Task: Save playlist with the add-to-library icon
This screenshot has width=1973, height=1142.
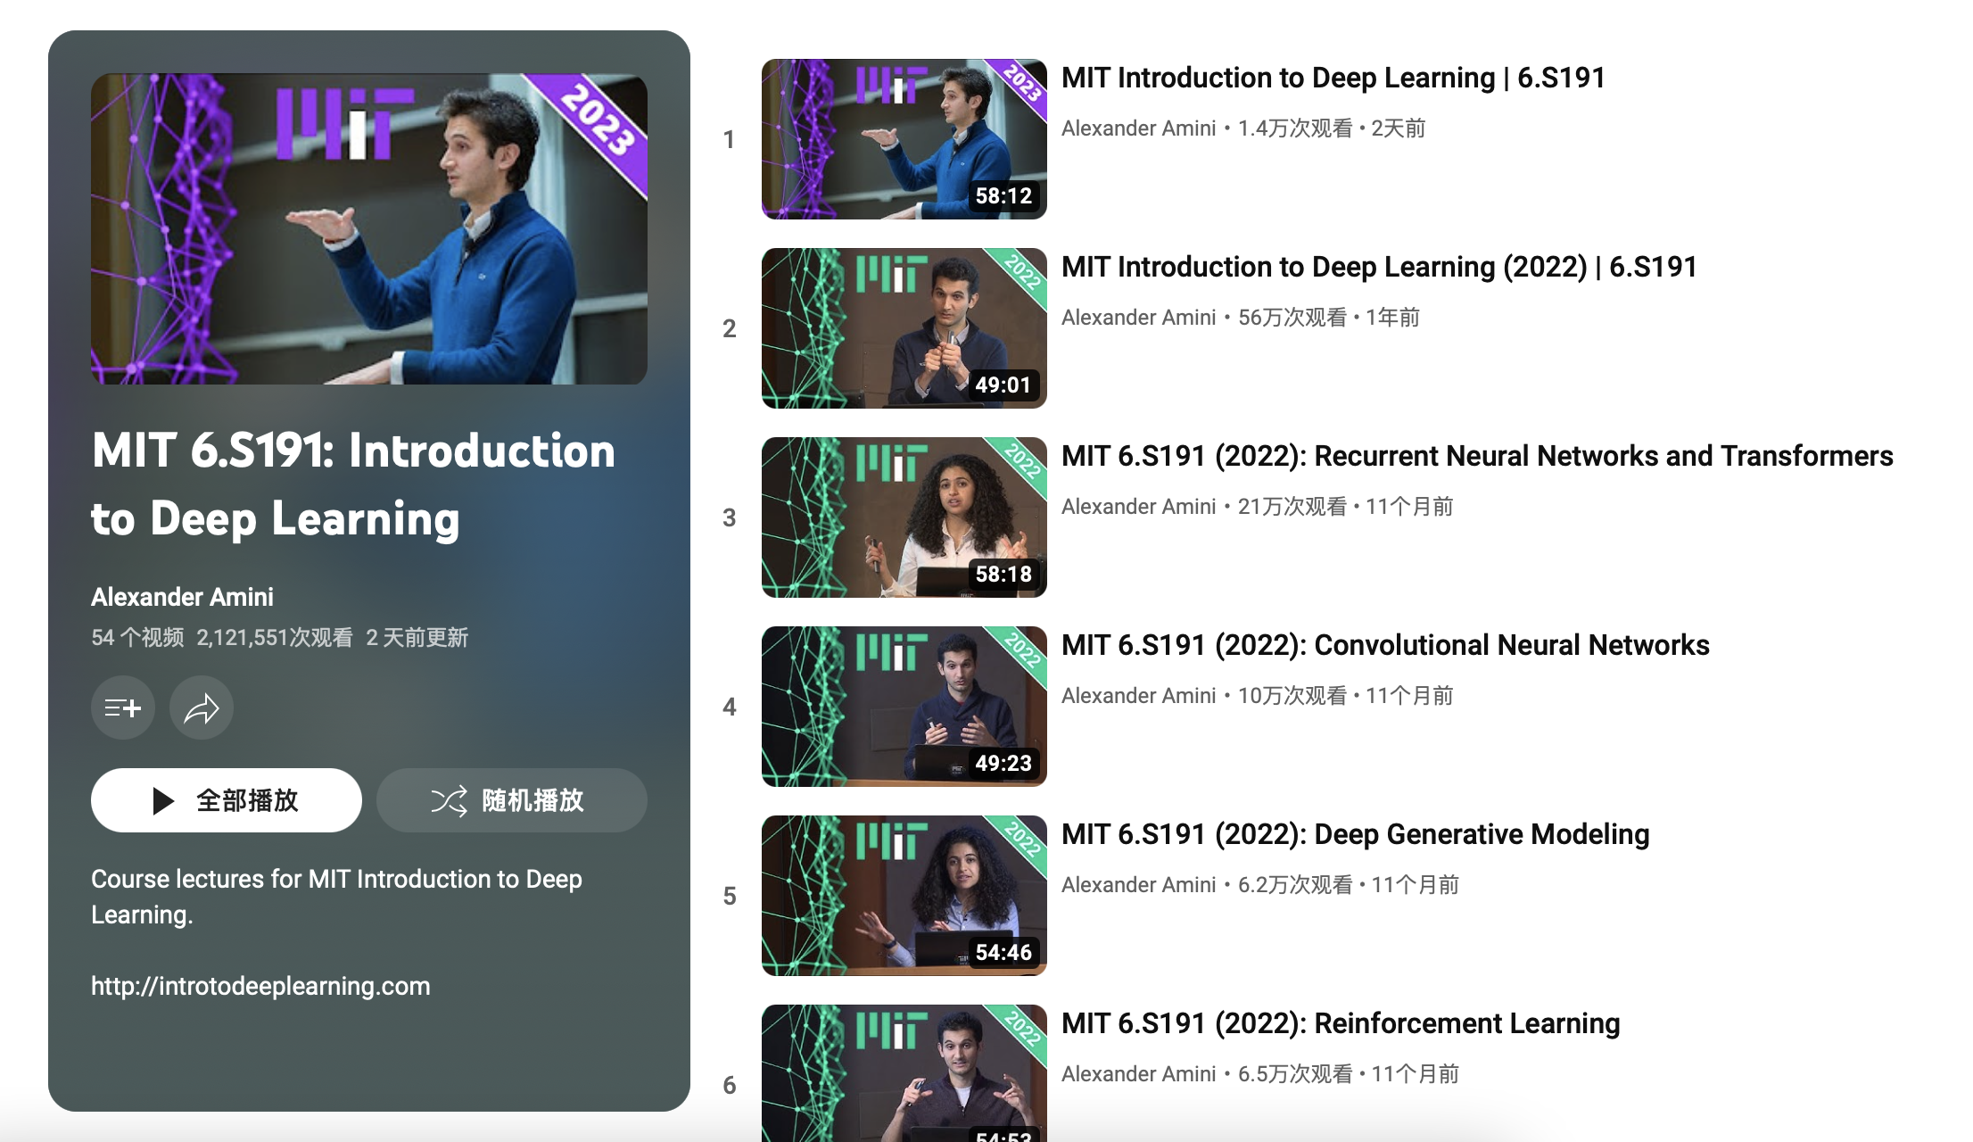Action: click(x=123, y=708)
